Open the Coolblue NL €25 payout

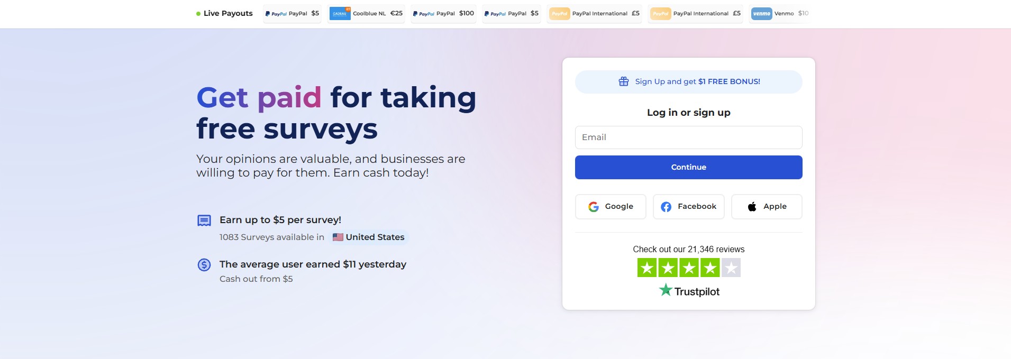click(x=366, y=14)
